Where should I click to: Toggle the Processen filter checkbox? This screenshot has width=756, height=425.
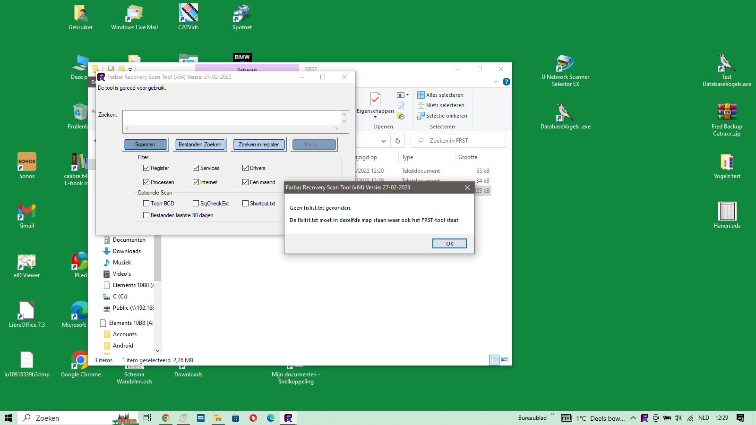tap(146, 182)
